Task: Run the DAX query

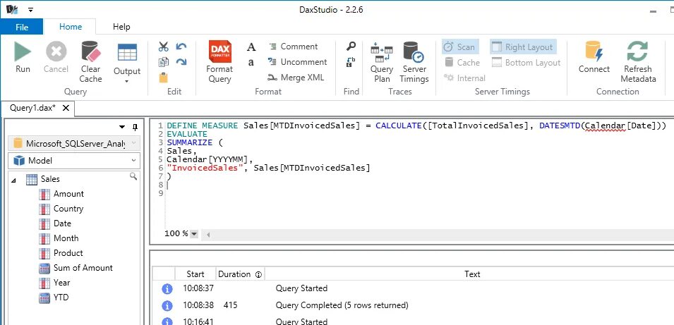Action: point(23,57)
